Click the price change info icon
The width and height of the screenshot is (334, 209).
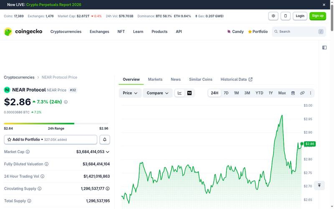[x=66, y=102]
